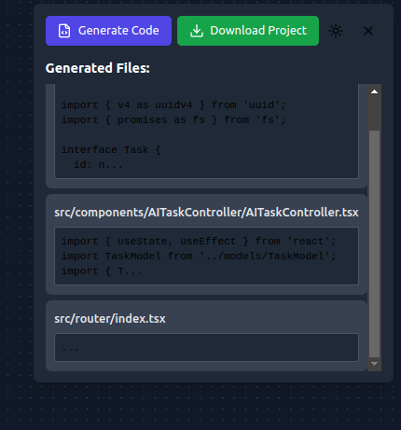This screenshot has width=401, height=430.
Task: Click the Generate Code button
Action: 108,31
